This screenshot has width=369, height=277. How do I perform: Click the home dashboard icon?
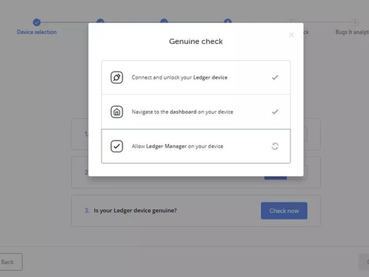click(x=117, y=112)
